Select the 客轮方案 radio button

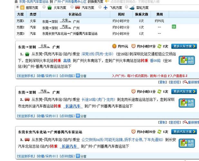click(127, 7)
